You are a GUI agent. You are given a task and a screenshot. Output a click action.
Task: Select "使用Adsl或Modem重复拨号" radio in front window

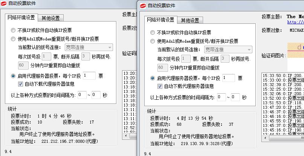[153, 41]
